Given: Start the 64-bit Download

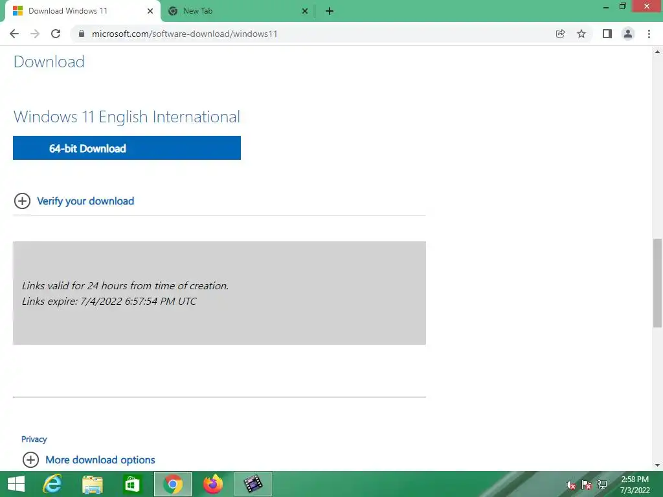Looking at the screenshot, I should coord(127,148).
